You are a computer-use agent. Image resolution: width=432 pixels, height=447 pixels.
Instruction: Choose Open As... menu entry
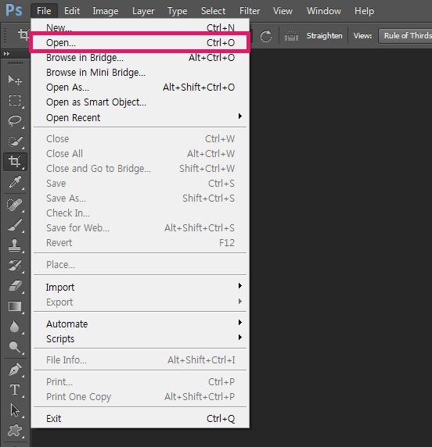[x=140, y=88]
